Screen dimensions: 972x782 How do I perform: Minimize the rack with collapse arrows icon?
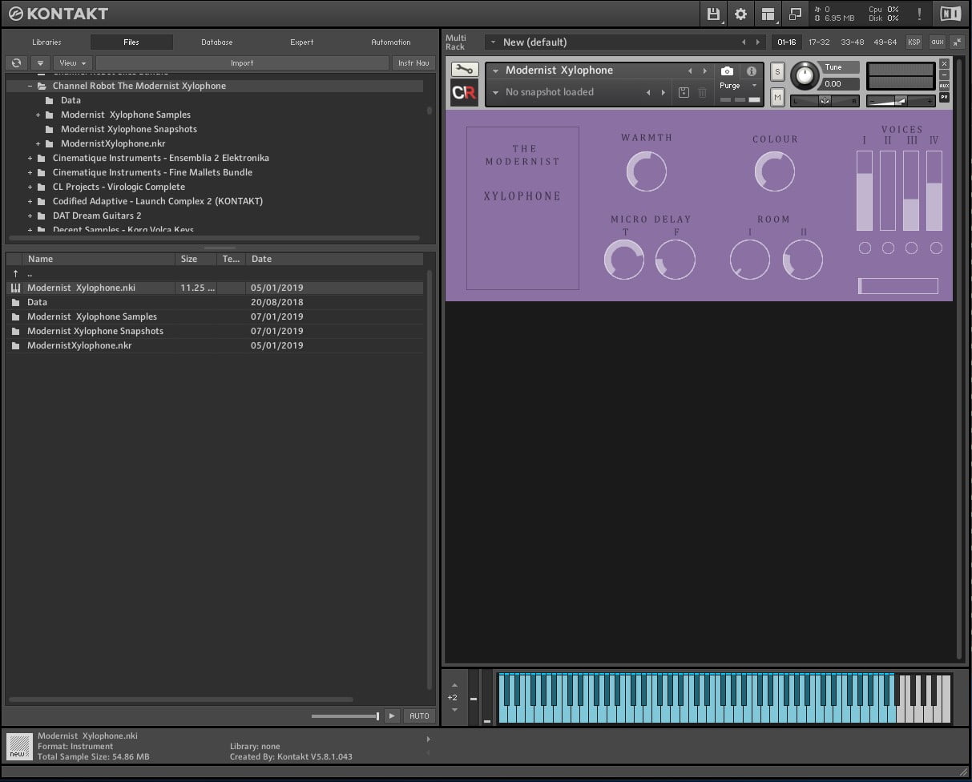958,42
